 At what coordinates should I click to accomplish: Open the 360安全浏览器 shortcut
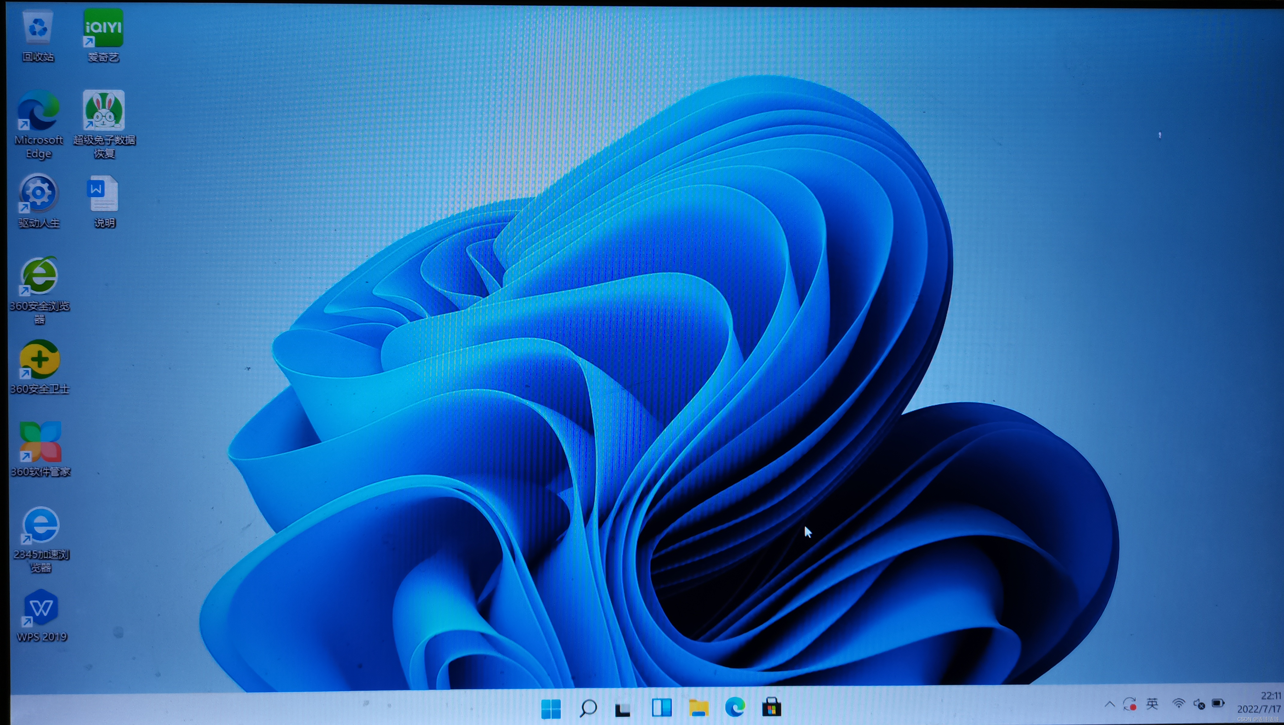click(39, 276)
